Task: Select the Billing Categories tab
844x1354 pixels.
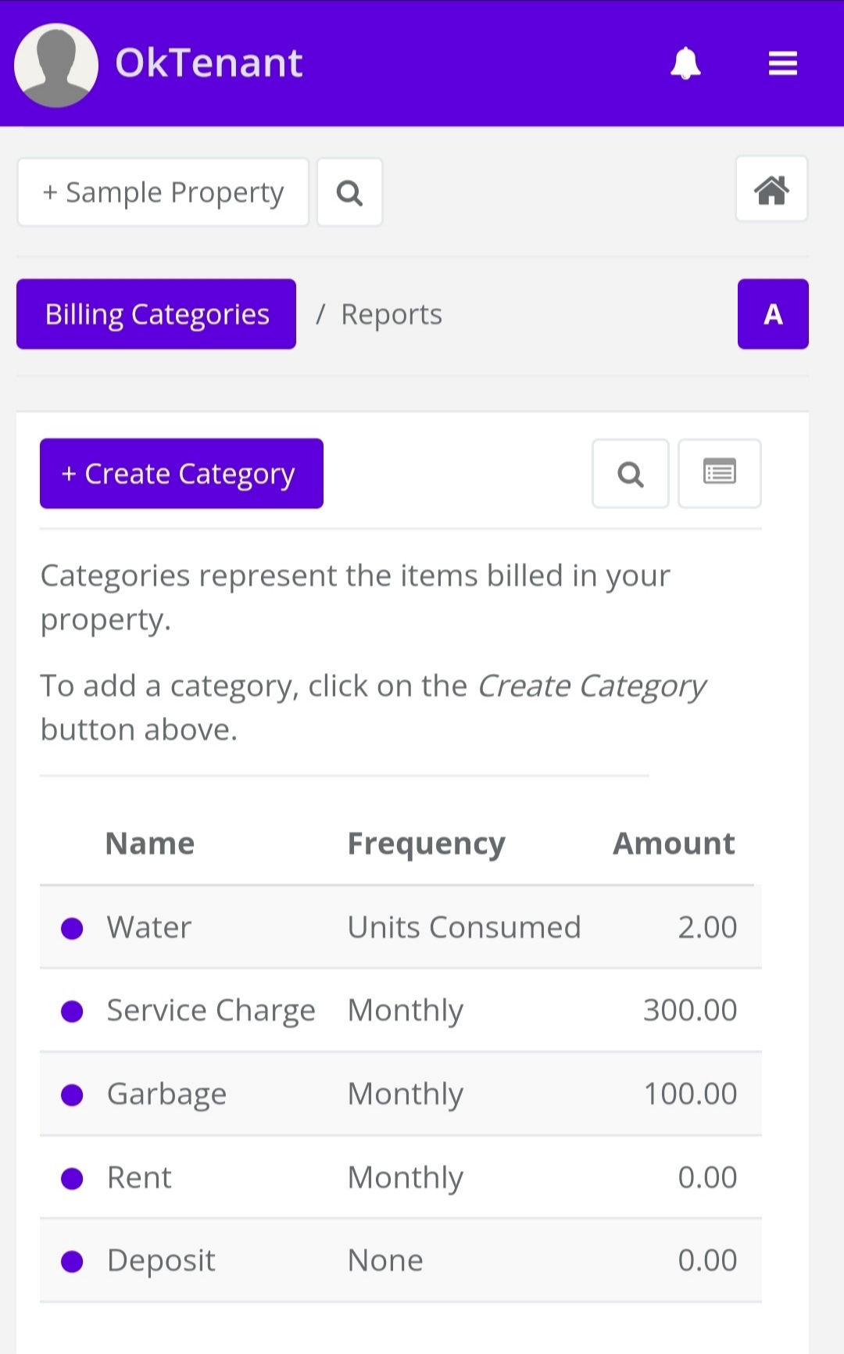Action: [156, 314]
